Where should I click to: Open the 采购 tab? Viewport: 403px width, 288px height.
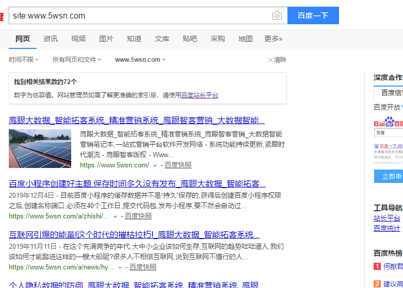click(x=217, y=39)
